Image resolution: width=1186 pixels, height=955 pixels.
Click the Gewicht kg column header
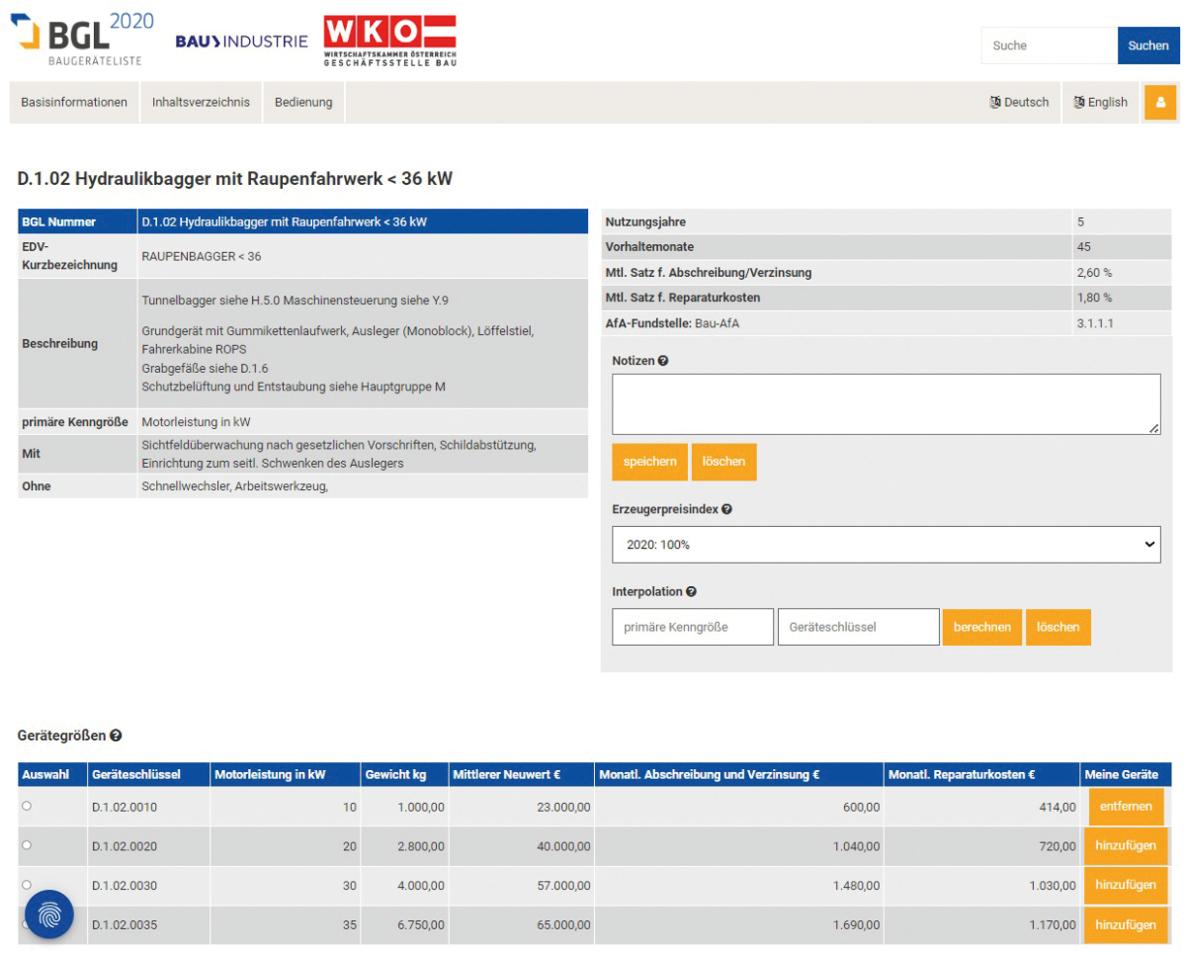[x=404, y=774]
